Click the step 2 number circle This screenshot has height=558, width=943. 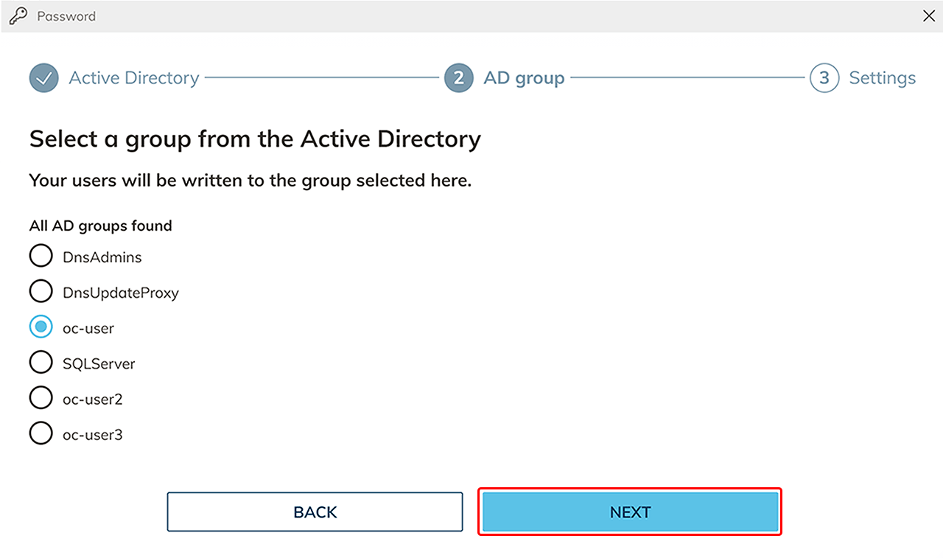(x=458, y=78)
